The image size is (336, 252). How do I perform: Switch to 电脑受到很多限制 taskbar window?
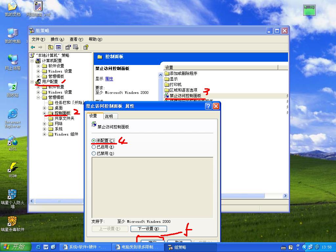pyautogui.click(x=138, y=247)
